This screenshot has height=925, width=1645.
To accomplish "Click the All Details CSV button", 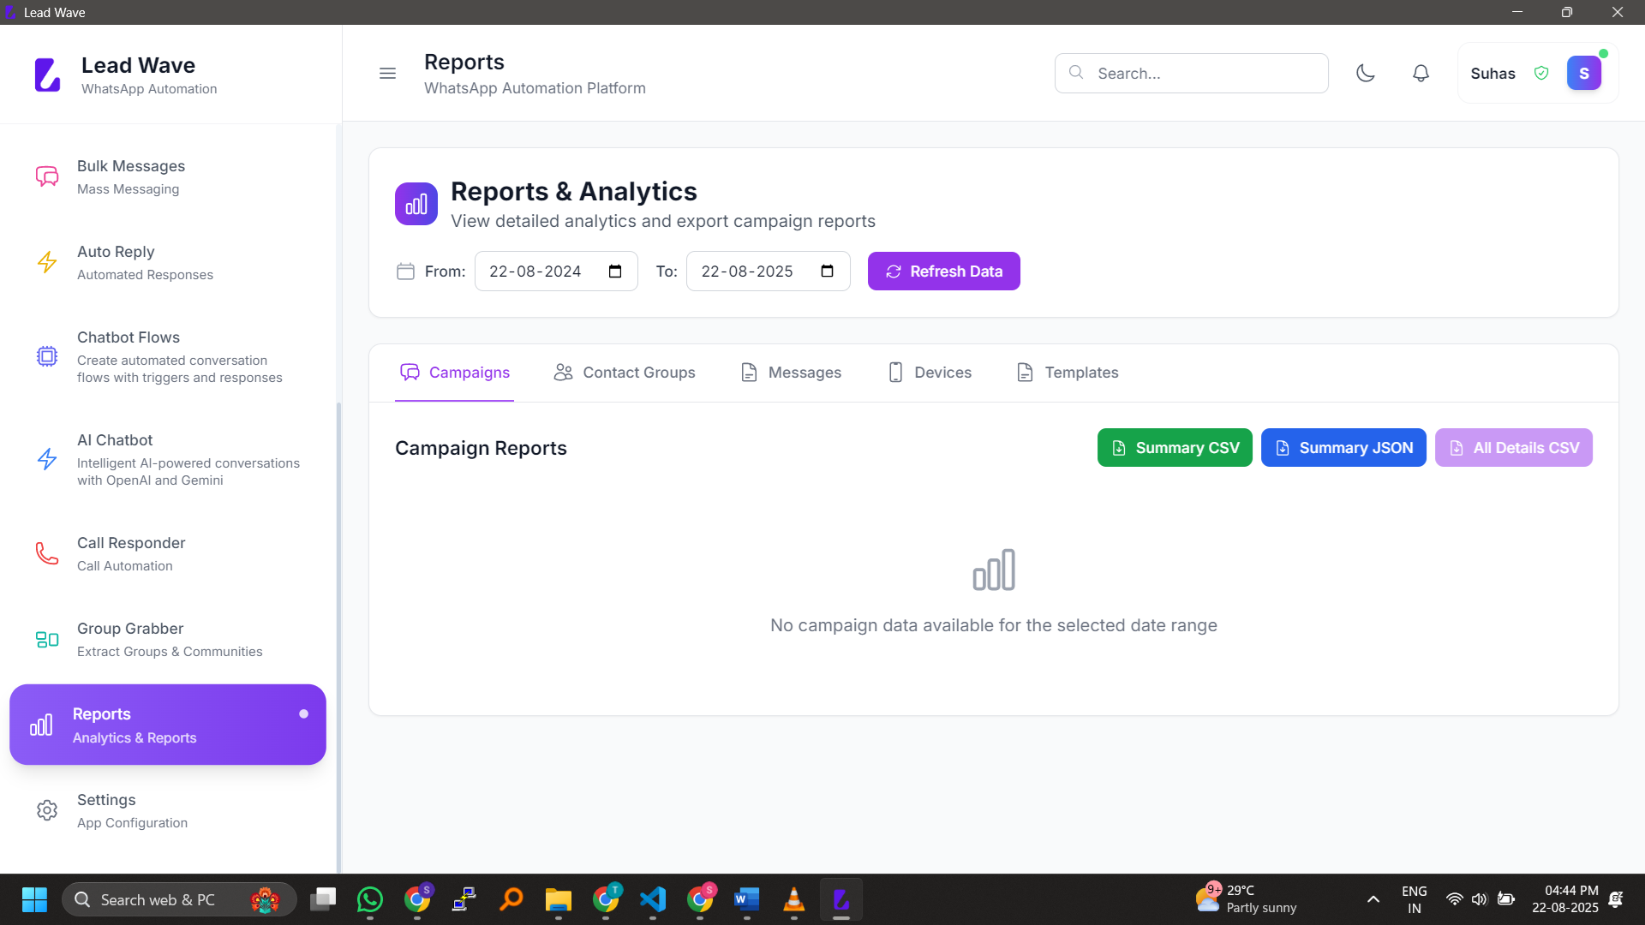I will click(x=1514, y=448).
